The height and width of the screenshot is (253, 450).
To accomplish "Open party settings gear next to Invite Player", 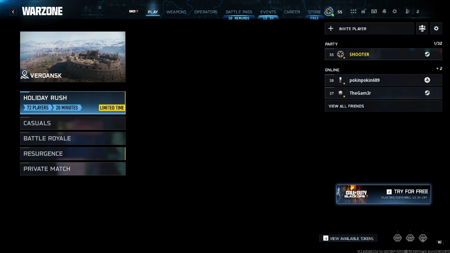I will (436, 29).
